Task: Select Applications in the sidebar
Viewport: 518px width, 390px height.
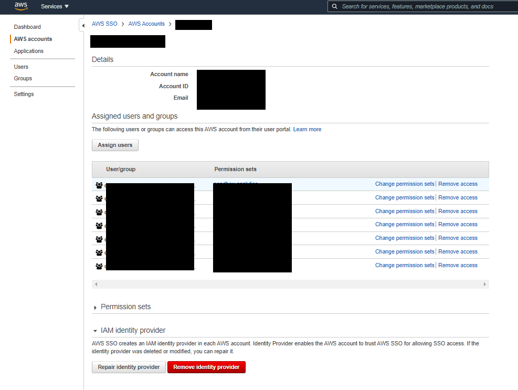Action: 28,51
